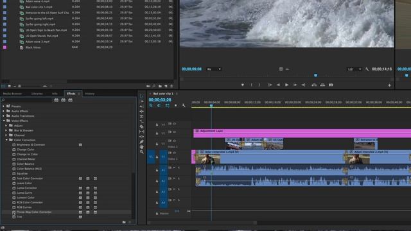This screenshot has height=231, width=411.
Task: Select the Ripple Edit tool
Action: pos(141,107)
